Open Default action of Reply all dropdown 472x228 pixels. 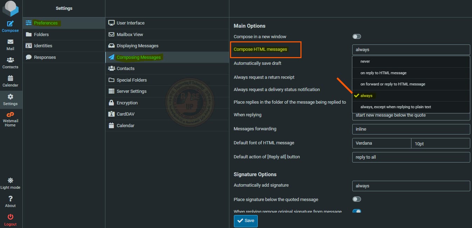tap(411, 157)
